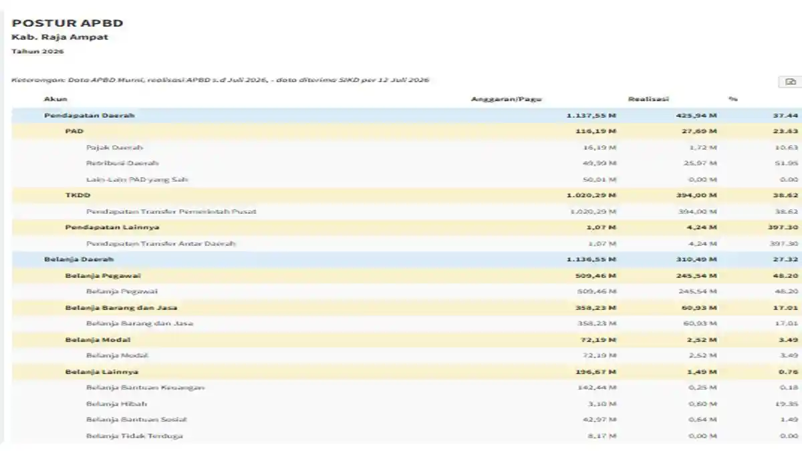Screen dimensions: 802x451
Task: Select the bold Belanja Pegawai subgroup row
Action: click(x=407, y=275)
